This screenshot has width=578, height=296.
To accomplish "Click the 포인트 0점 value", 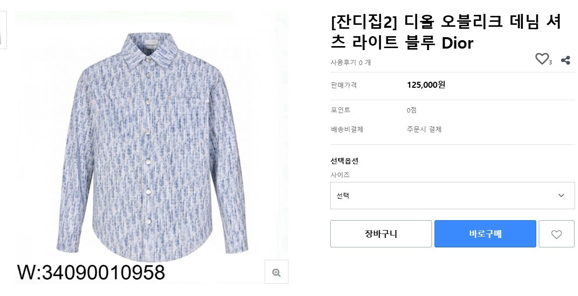I will (411, 110).
